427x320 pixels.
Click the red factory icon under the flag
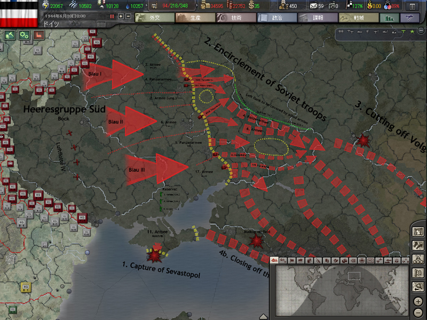pyautogui.click(x=38, y=35)
